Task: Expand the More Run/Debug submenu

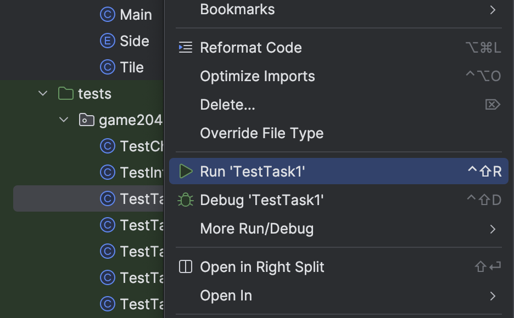Action: click(493, 229)
